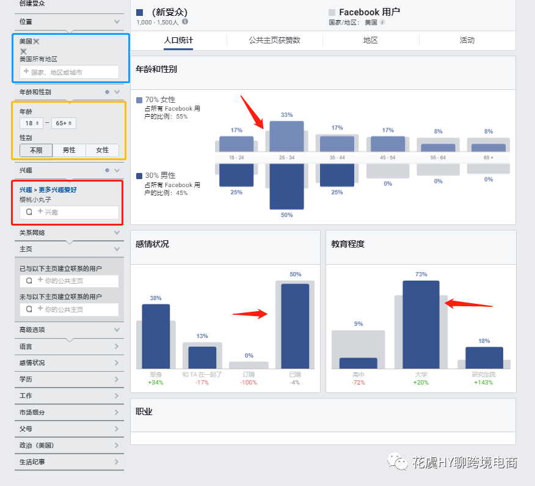Click 兴趣 breadcrumb link
535x486 pixels.
pyautogui.click(x=26, y=190)
